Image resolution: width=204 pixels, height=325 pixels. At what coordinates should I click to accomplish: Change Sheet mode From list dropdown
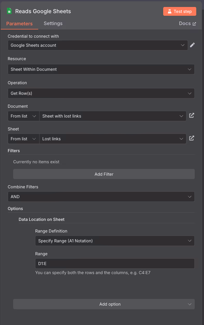click(23, 139)
